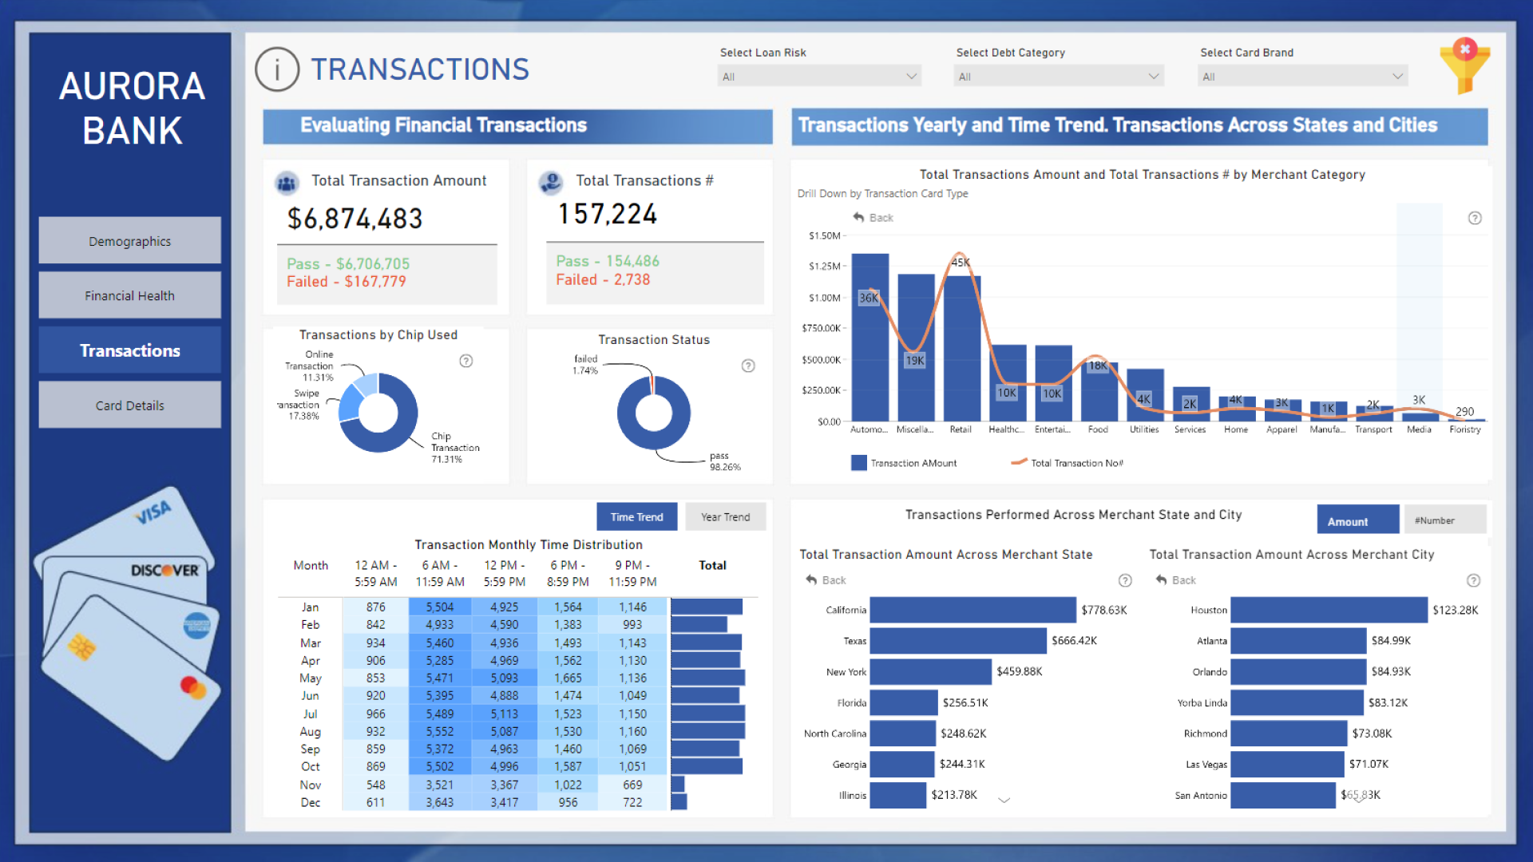Go to the Demographics page

[130, 241]
